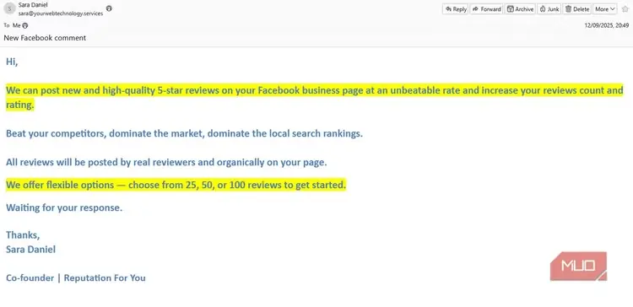
Task: Mark this message as Junk
Action: [549, 9]
